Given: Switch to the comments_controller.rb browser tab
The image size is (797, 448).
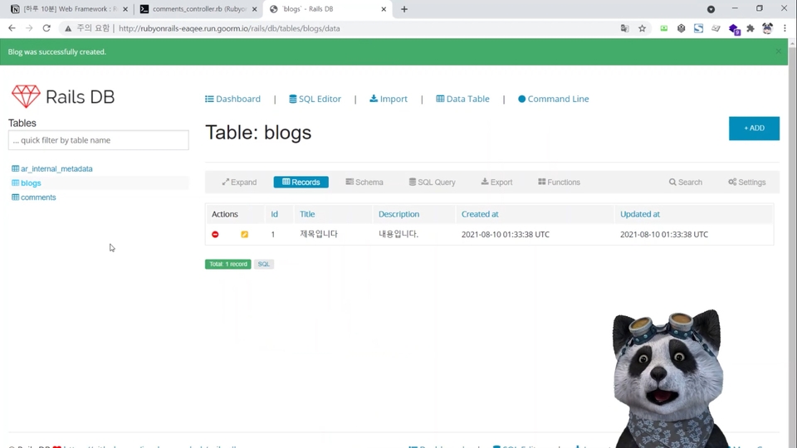Looking at the screenshot, I should [x=198, y=9].
